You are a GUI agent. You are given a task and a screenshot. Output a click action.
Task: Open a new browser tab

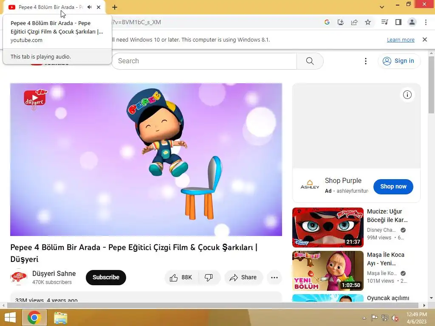115,7
